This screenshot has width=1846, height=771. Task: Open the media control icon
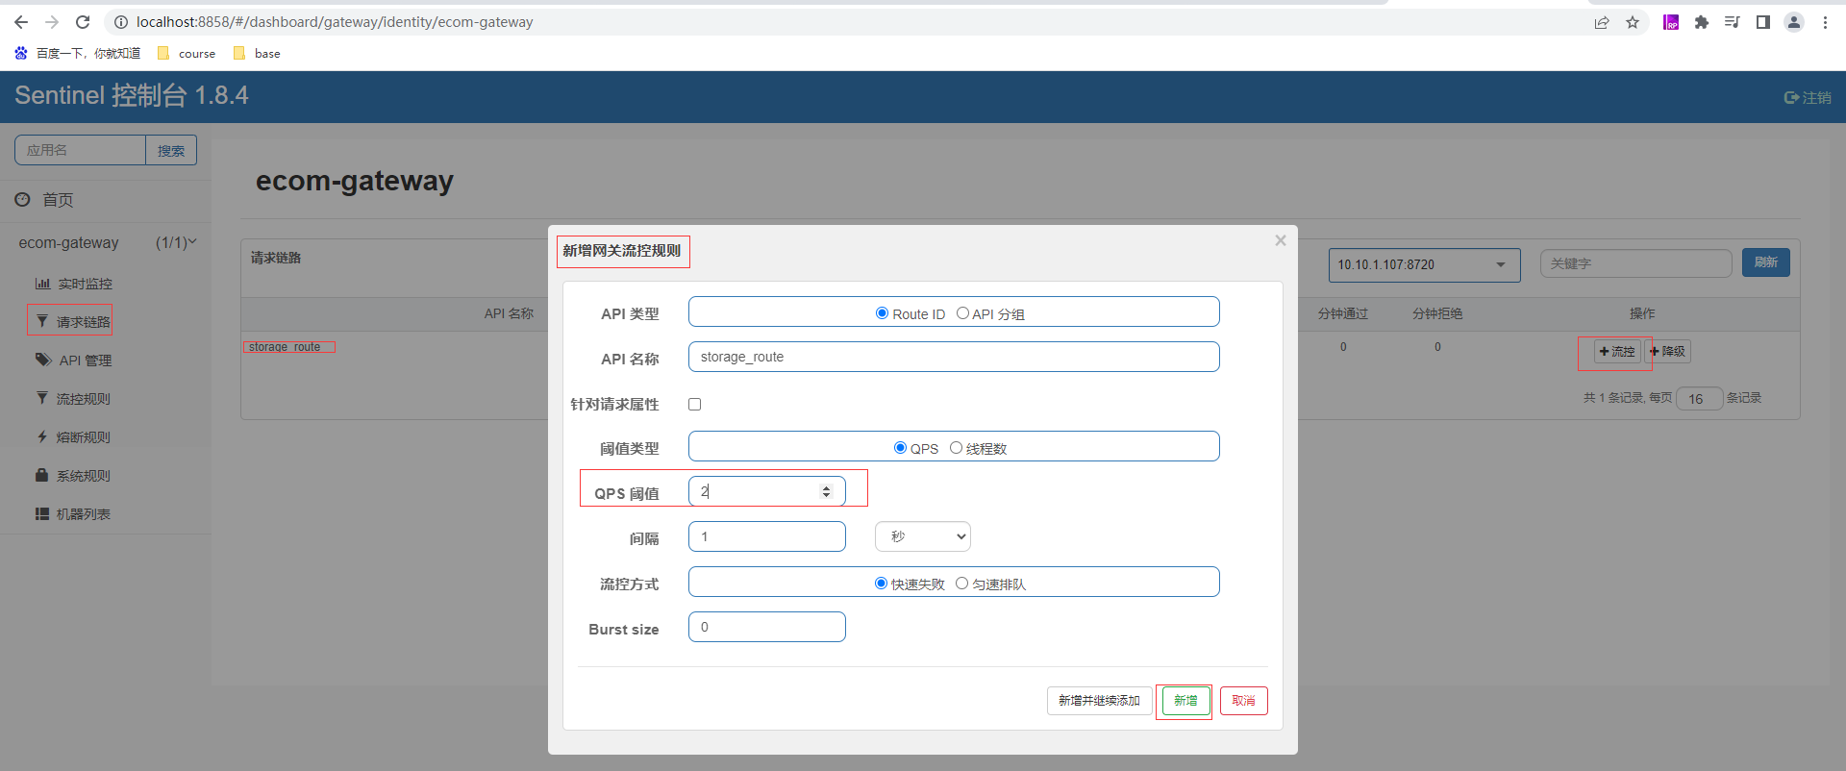pyautogui.click(x=1733, y=22)
